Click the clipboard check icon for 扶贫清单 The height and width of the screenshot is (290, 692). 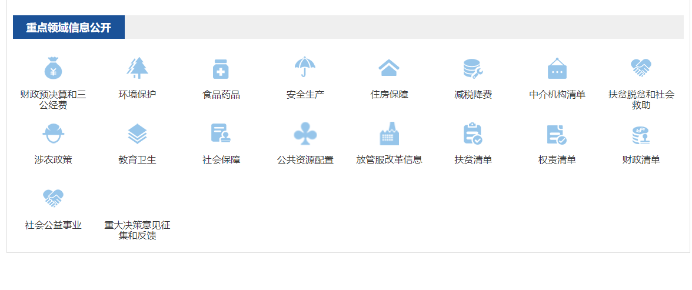[473, 134]
